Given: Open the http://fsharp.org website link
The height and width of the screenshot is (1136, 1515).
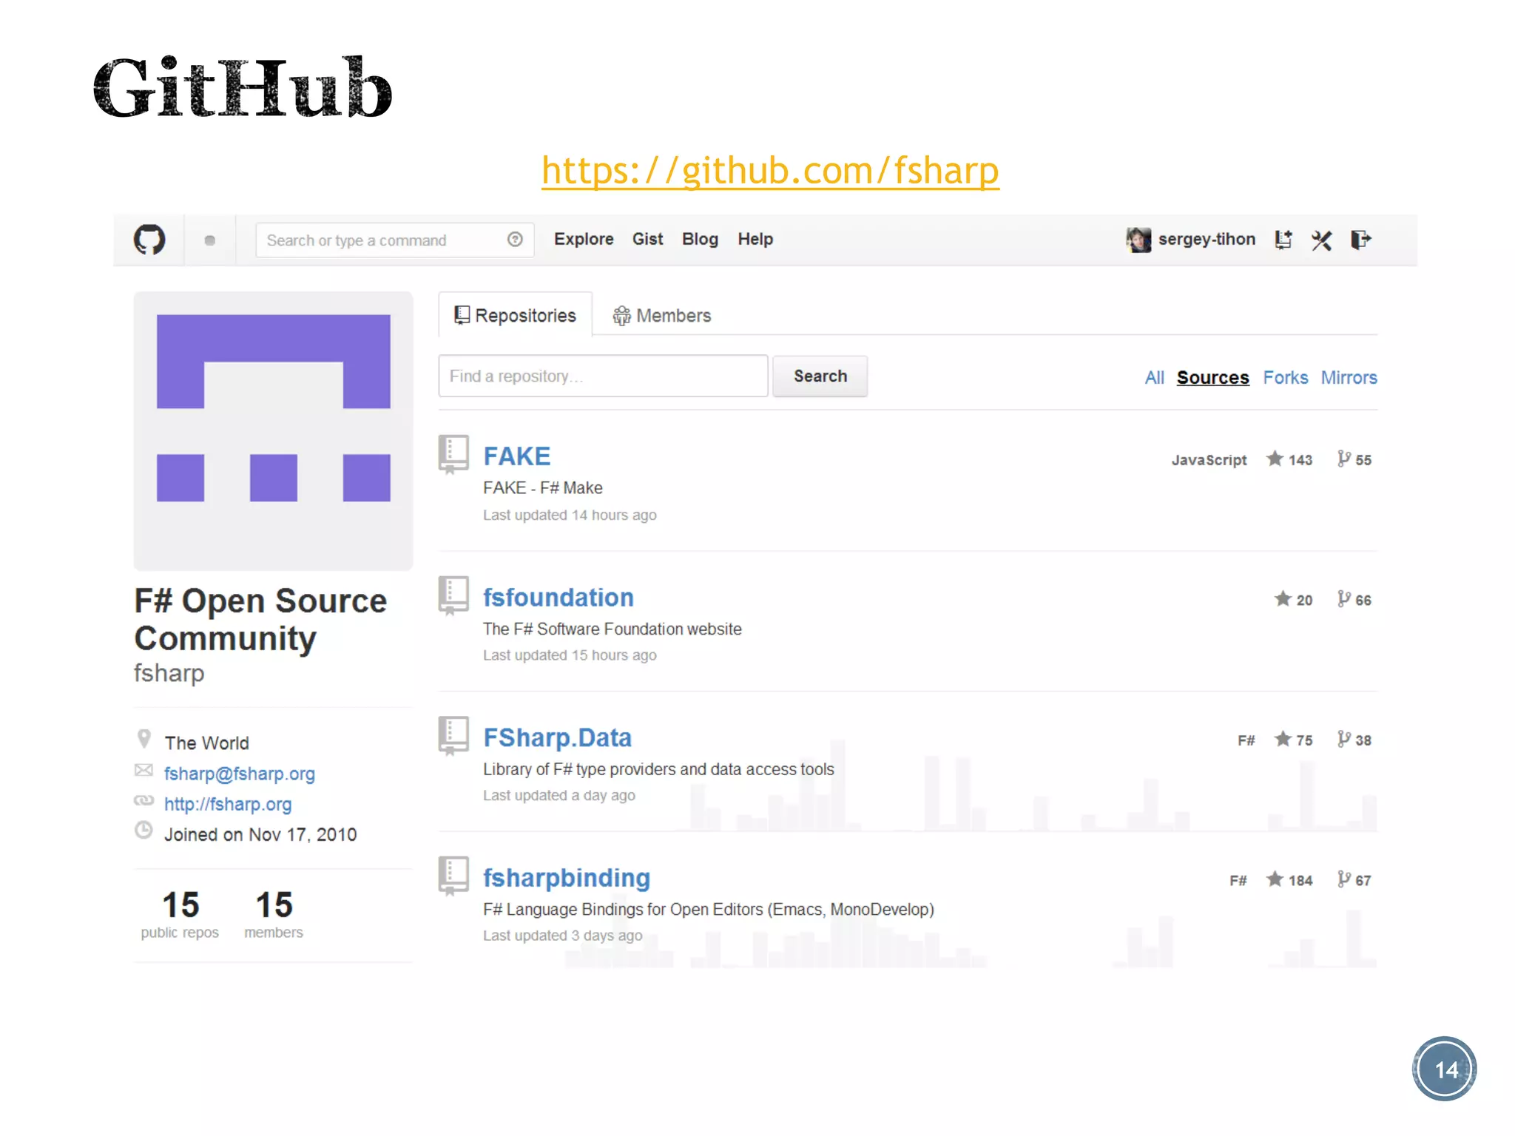Looking at the screenshot, I should coord(228,804).
